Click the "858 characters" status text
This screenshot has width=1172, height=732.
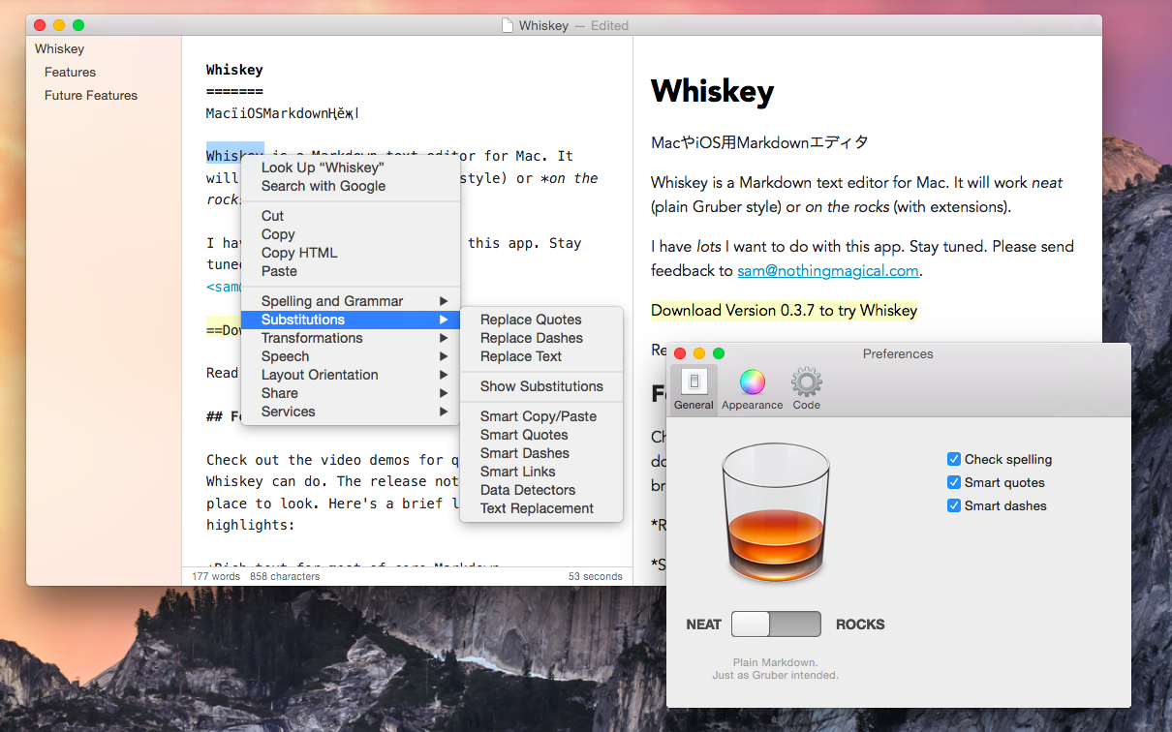coord(285,576)
